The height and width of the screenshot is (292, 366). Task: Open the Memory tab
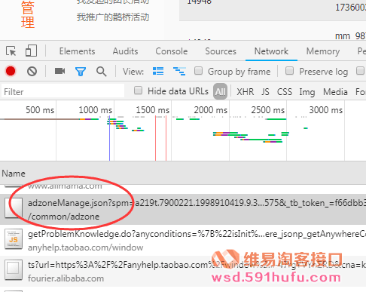[x=323, y=51]
